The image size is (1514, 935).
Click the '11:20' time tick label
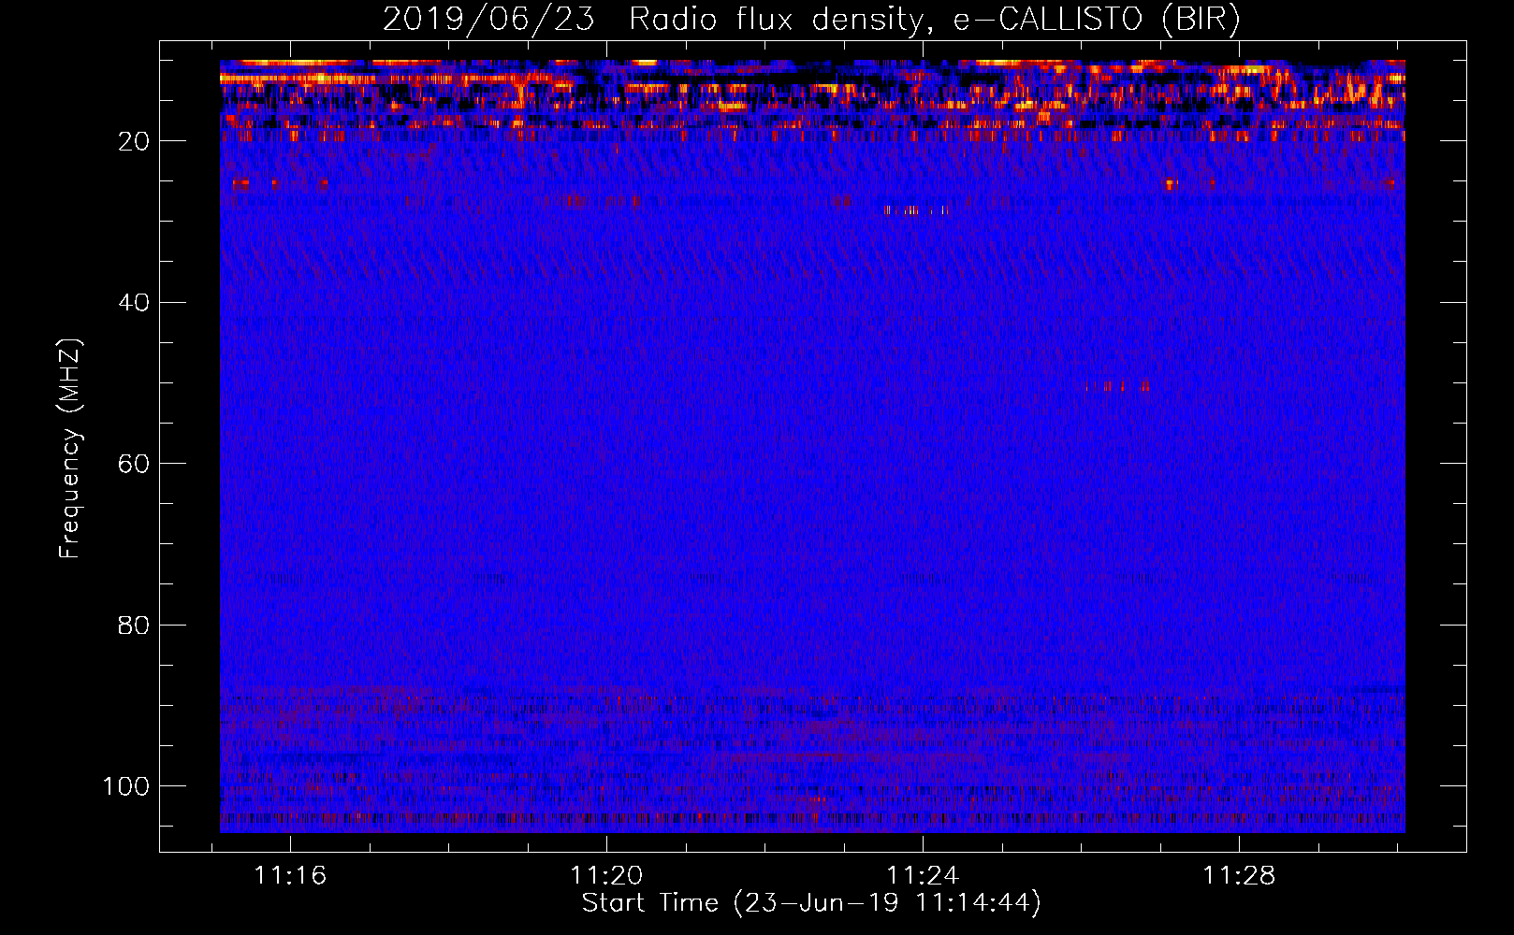pyautogui.click(x=606, y=875)
